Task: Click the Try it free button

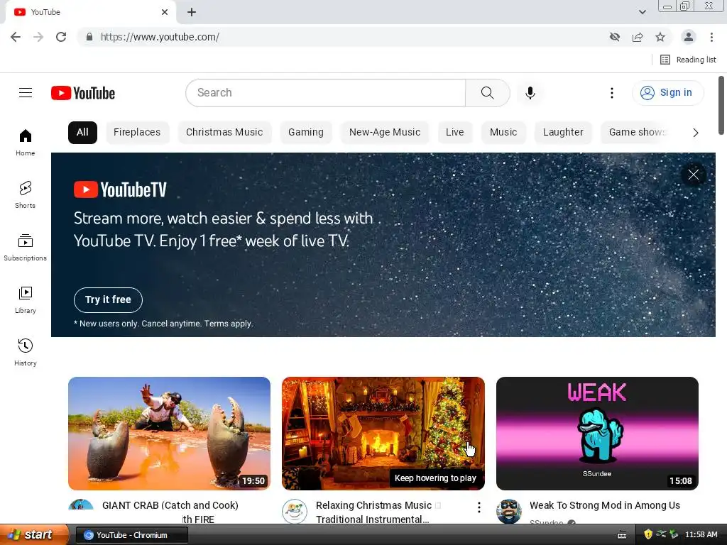Action: tap(108, 300)
